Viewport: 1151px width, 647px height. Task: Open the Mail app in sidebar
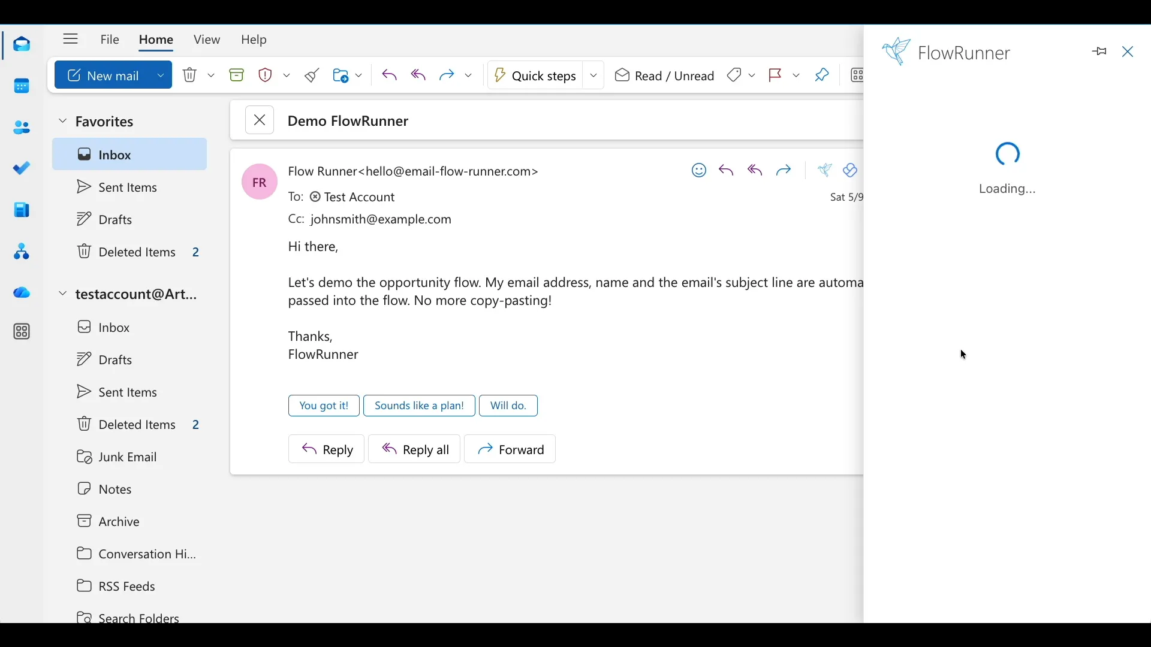(22, 45)
